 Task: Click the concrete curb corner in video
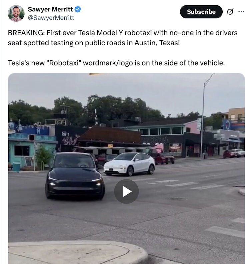point(78,252)
